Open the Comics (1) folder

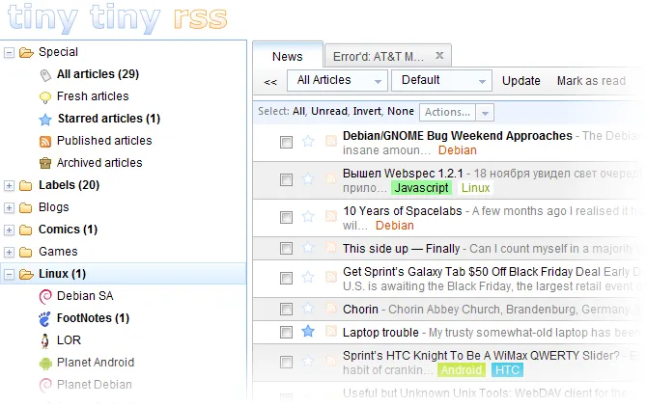click(x=68, y=230)
